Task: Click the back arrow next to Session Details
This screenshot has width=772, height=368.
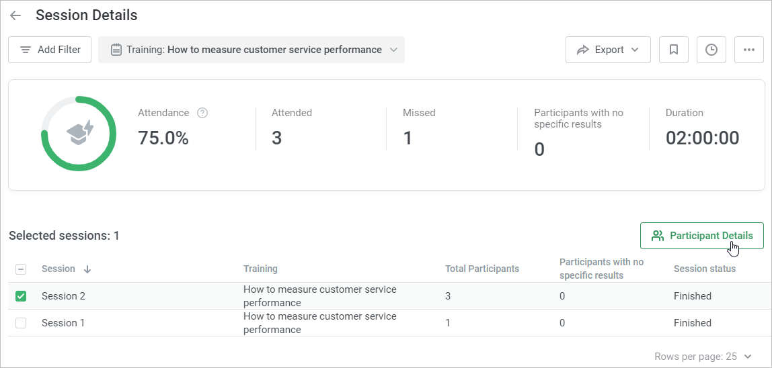Action: pyautogui.click(x=15, y=15)
